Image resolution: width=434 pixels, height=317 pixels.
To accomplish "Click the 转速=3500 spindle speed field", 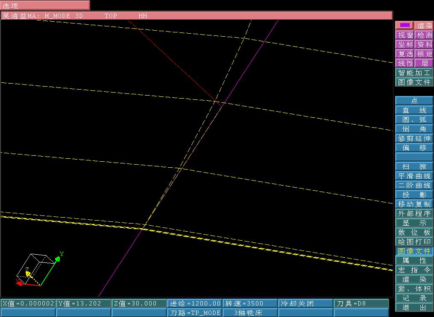I will (250, 303).
